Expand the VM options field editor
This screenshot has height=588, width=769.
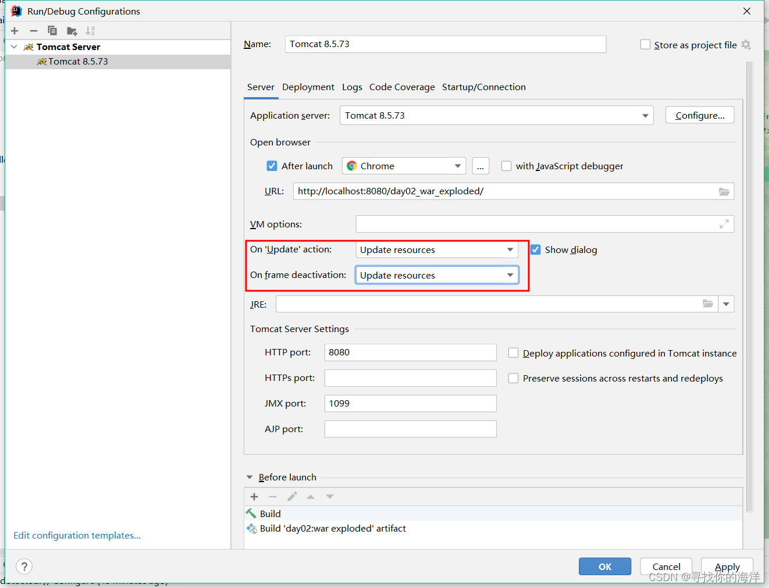tap(724, 224)
